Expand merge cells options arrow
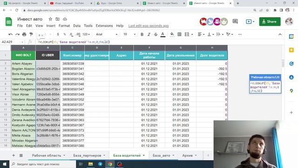Image resolution: width=298 pixels, height=168 pixels. pyautogui.click(x=192, y=35)
